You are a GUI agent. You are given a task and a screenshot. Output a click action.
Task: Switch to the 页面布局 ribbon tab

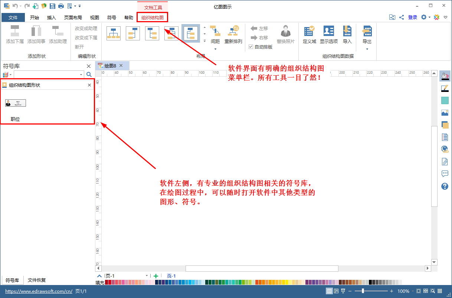pos(73,17)
